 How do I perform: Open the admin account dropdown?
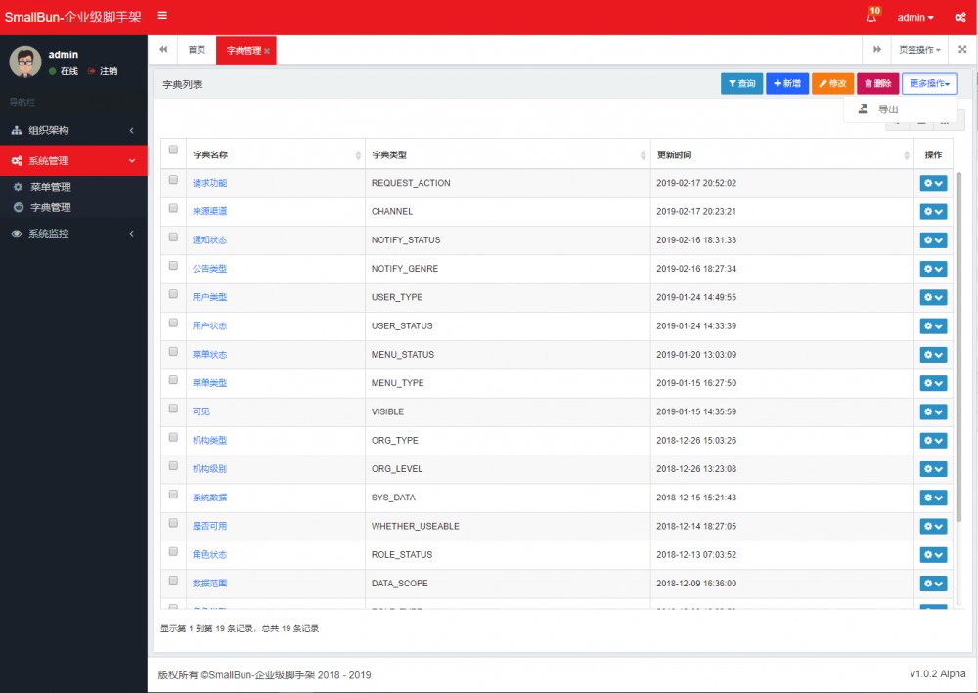coord(913,17)
